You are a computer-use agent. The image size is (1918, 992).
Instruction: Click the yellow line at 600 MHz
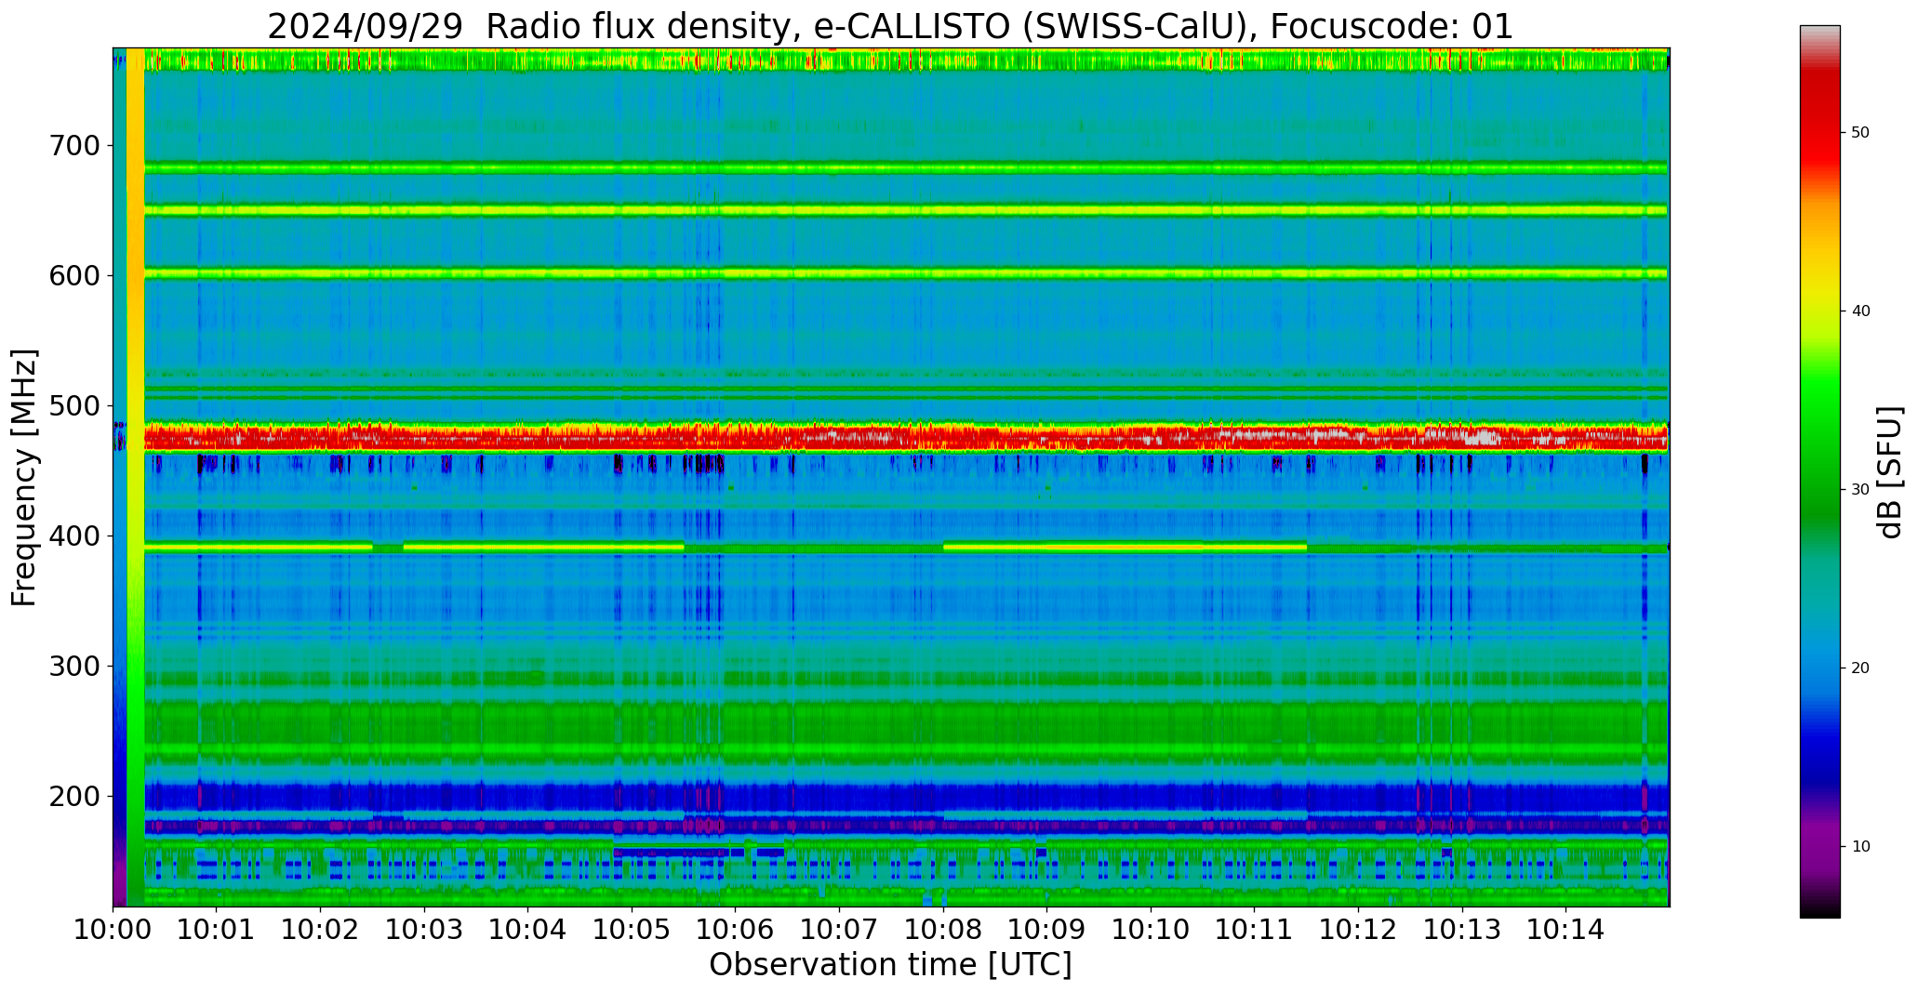coord(906,273)
